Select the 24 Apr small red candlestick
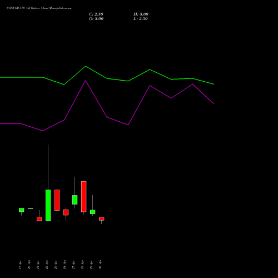278x278 pixels. click(x=66, y=212)
